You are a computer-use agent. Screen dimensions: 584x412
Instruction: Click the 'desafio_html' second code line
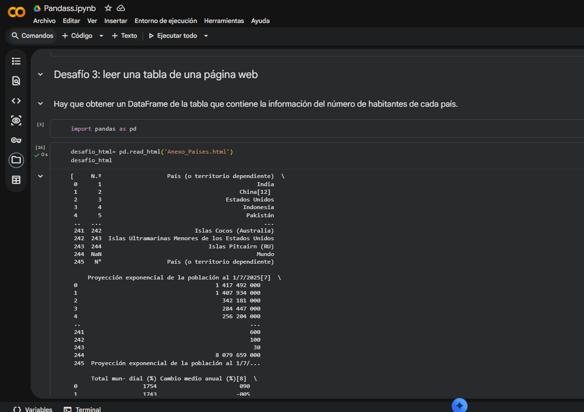pos(91,160)
